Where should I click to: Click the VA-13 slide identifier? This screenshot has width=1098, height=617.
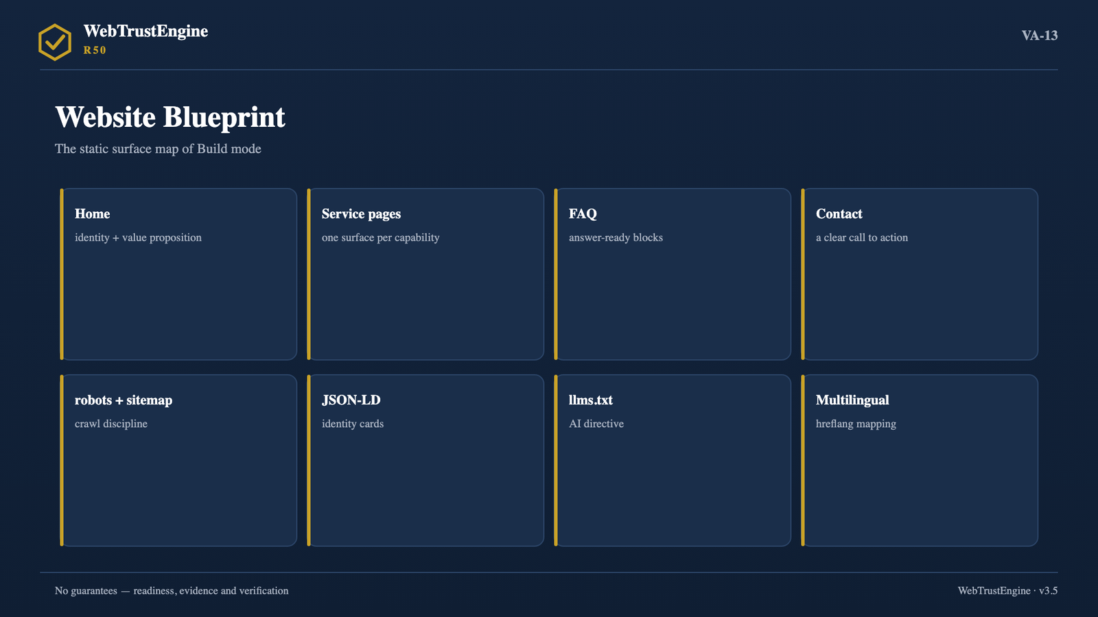(x=1040, y=36)
